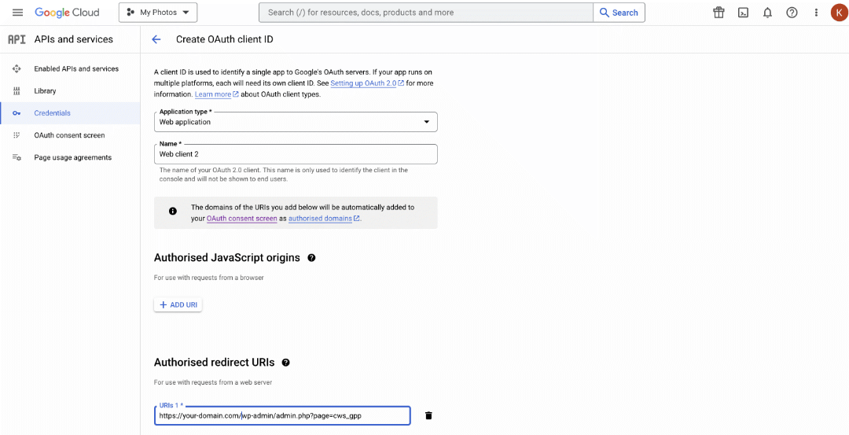Click the ADD URI button
This screenshot has width=849, height=435.
(x=178, y=305)
